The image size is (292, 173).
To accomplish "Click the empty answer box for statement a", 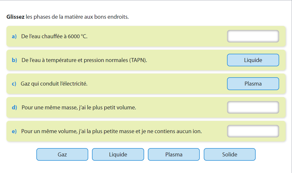I will [253, 36].
